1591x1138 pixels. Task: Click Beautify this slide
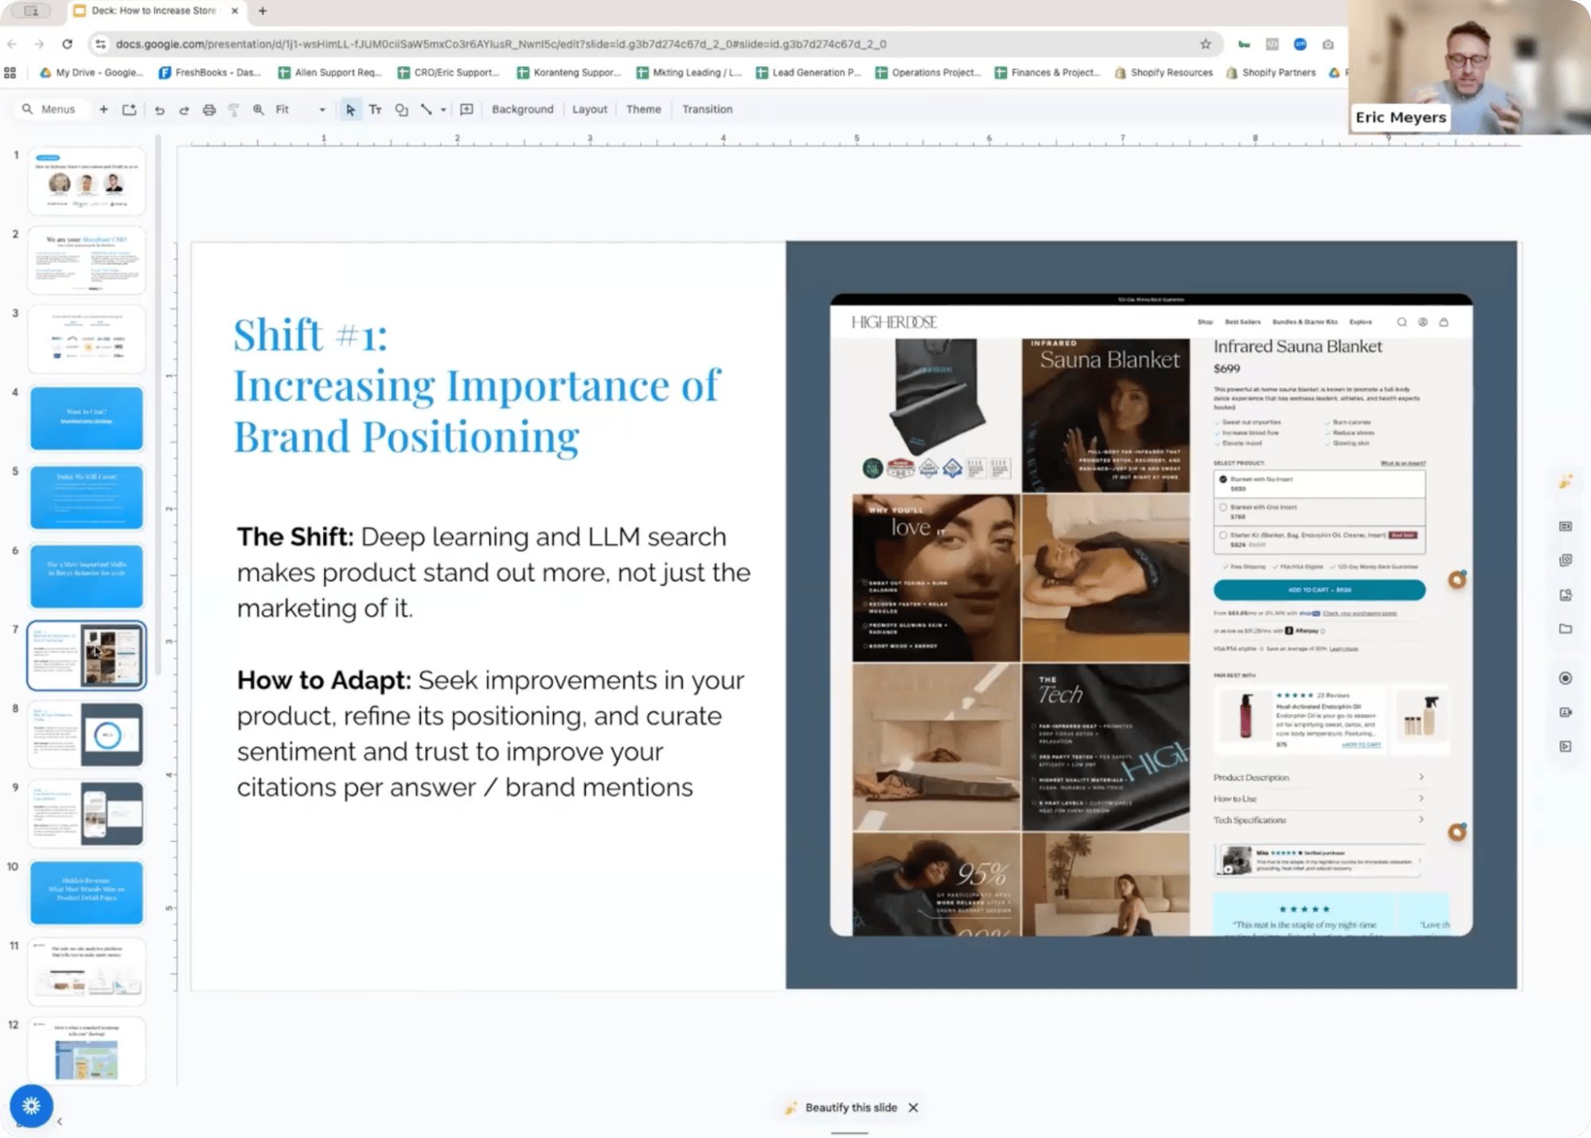[x=850, y=1108]
